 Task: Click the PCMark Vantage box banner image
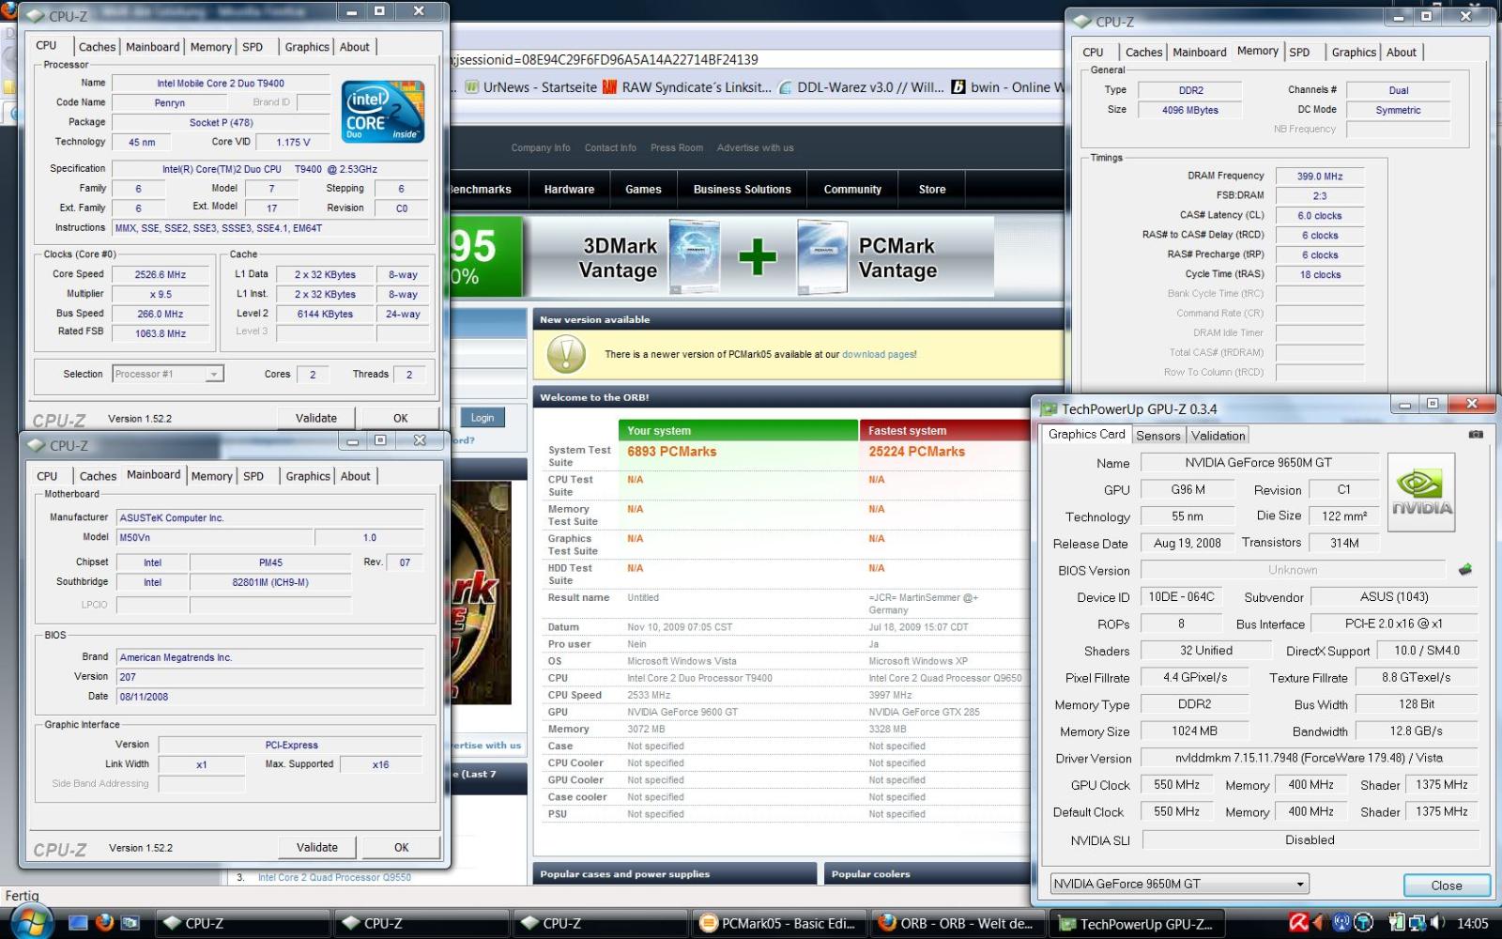point(822,256)
